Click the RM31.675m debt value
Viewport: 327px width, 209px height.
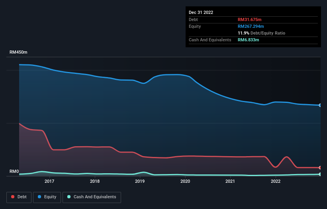point(249,19)
